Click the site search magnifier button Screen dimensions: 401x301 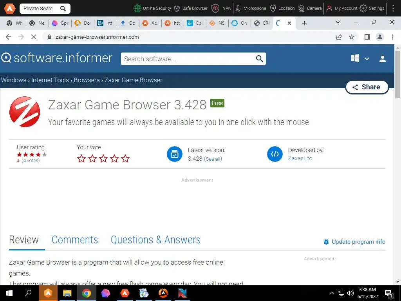(x=259, y=59)
